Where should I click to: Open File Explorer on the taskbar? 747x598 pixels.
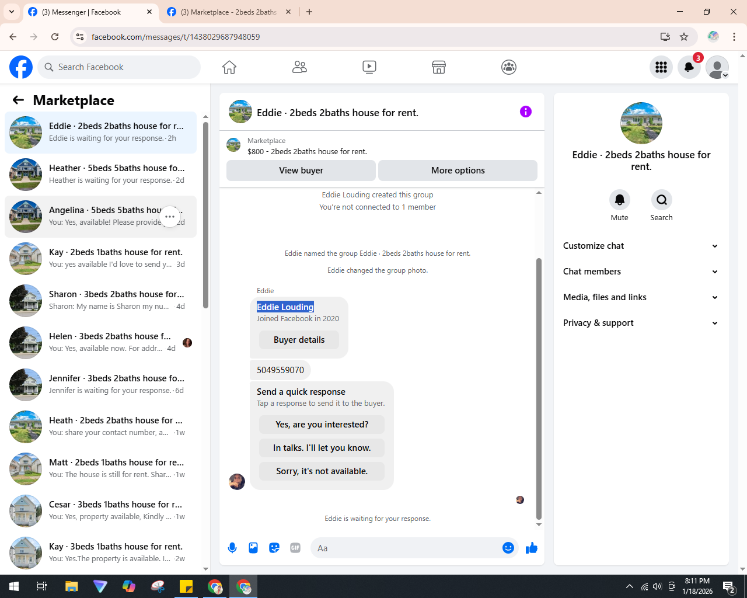pos(71,586)
